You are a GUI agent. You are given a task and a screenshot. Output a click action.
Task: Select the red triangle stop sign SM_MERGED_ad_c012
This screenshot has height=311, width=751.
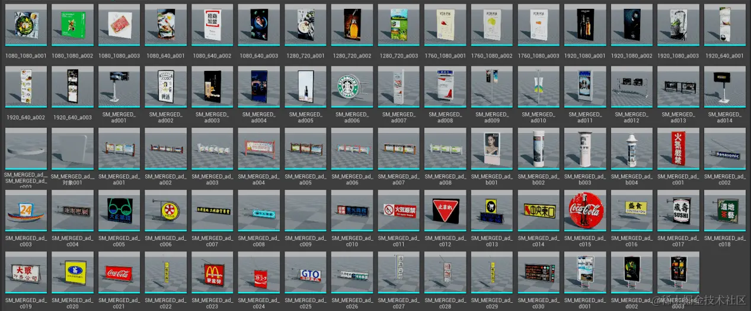(445, 210)
